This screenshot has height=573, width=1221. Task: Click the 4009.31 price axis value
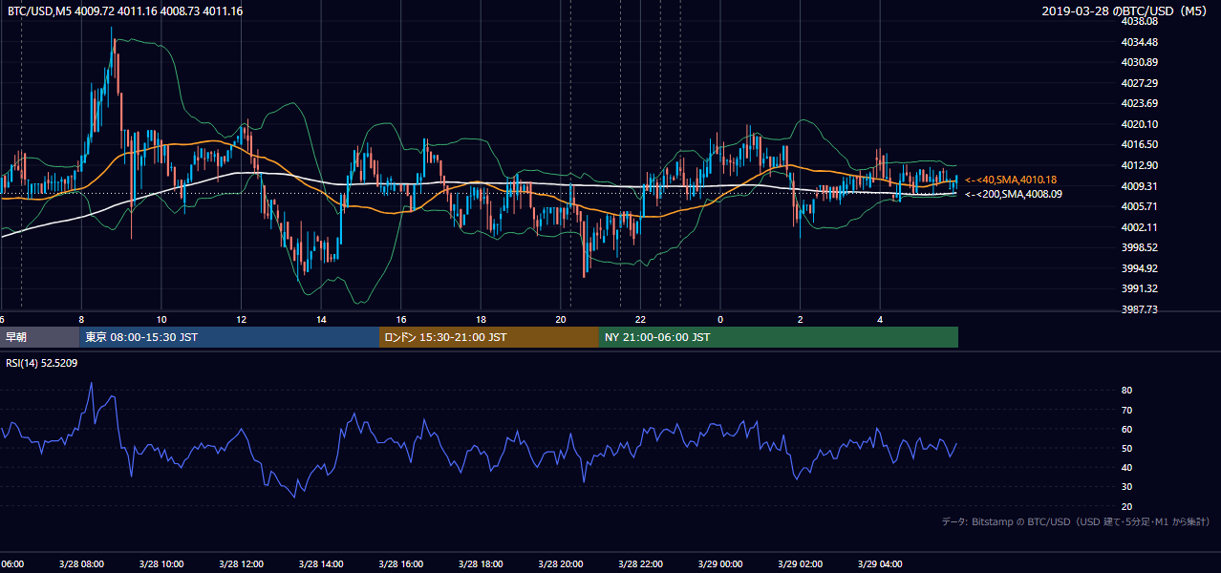point(1140,186)
